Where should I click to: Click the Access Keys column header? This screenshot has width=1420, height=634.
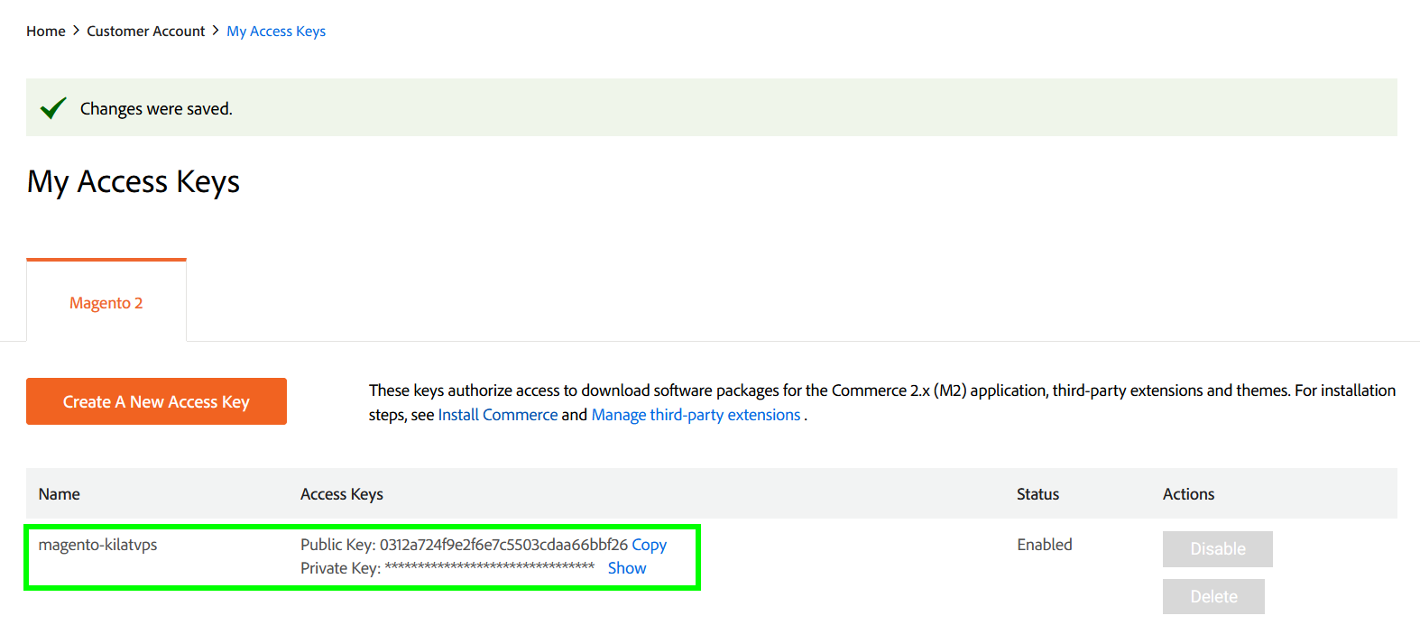click(x=342, y=494)
